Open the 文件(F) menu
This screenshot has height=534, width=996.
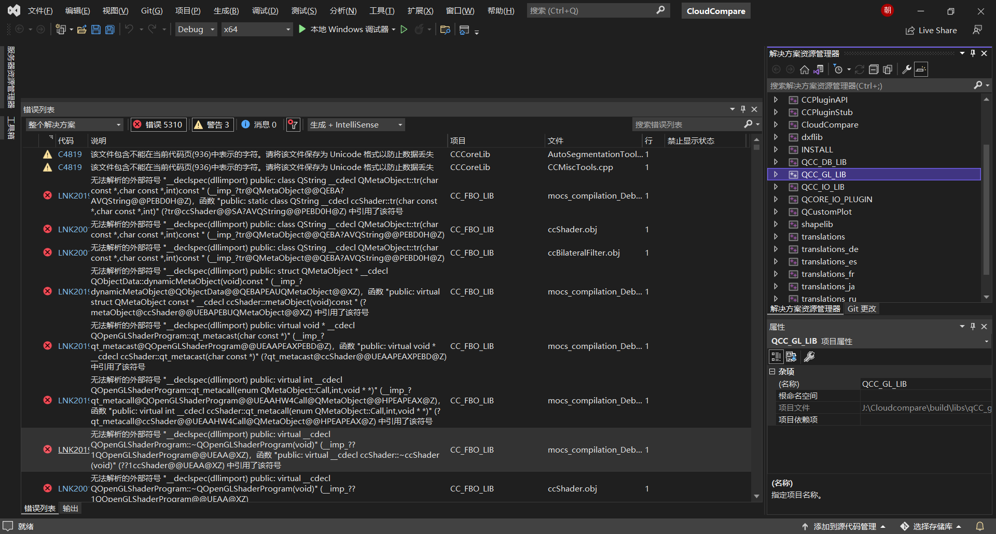click(x=40, y=10)
